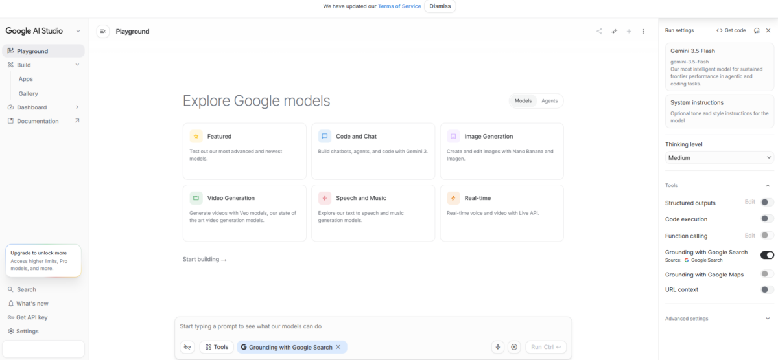Click the Documentation external-link arrow icon
778x360 pixels.
pyautogui.click(x=77, y=121)
